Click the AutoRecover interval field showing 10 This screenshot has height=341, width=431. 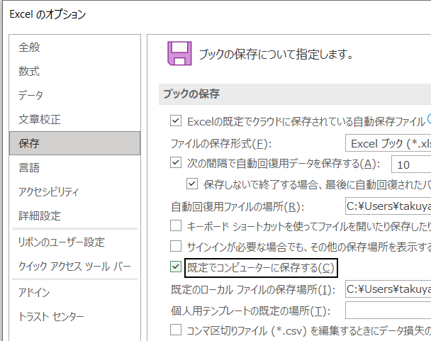pyautogui.click(x=411, y=164)
